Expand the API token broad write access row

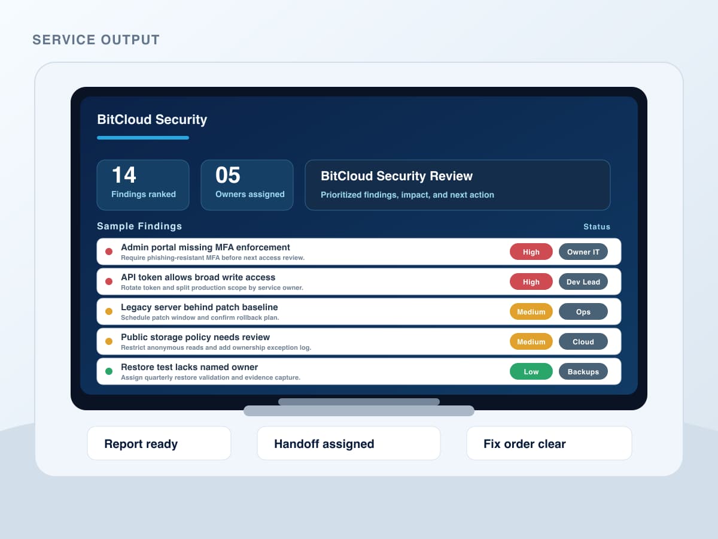click(x=299, y=281)
